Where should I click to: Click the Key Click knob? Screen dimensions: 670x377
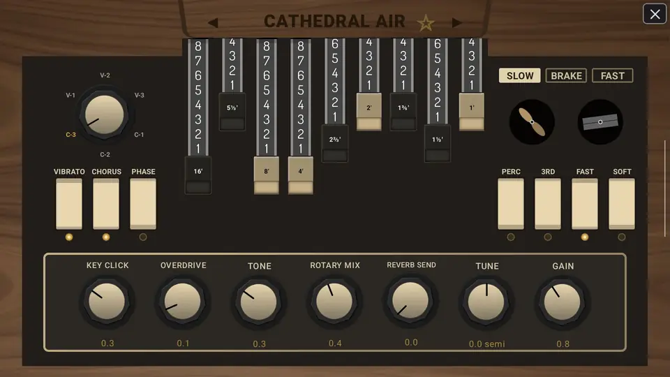(107, 302)
